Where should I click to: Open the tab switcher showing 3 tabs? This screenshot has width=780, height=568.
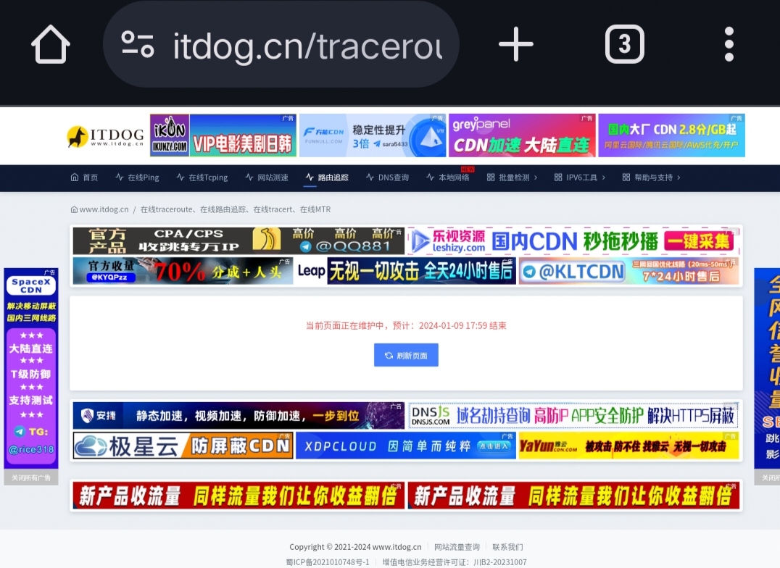pyautogui.click(x=624, y=43)
